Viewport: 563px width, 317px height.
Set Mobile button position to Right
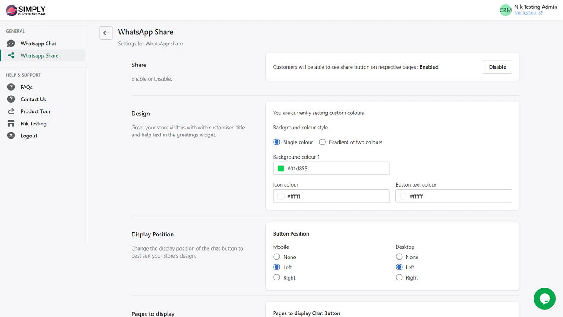click(x=277, y=277)
